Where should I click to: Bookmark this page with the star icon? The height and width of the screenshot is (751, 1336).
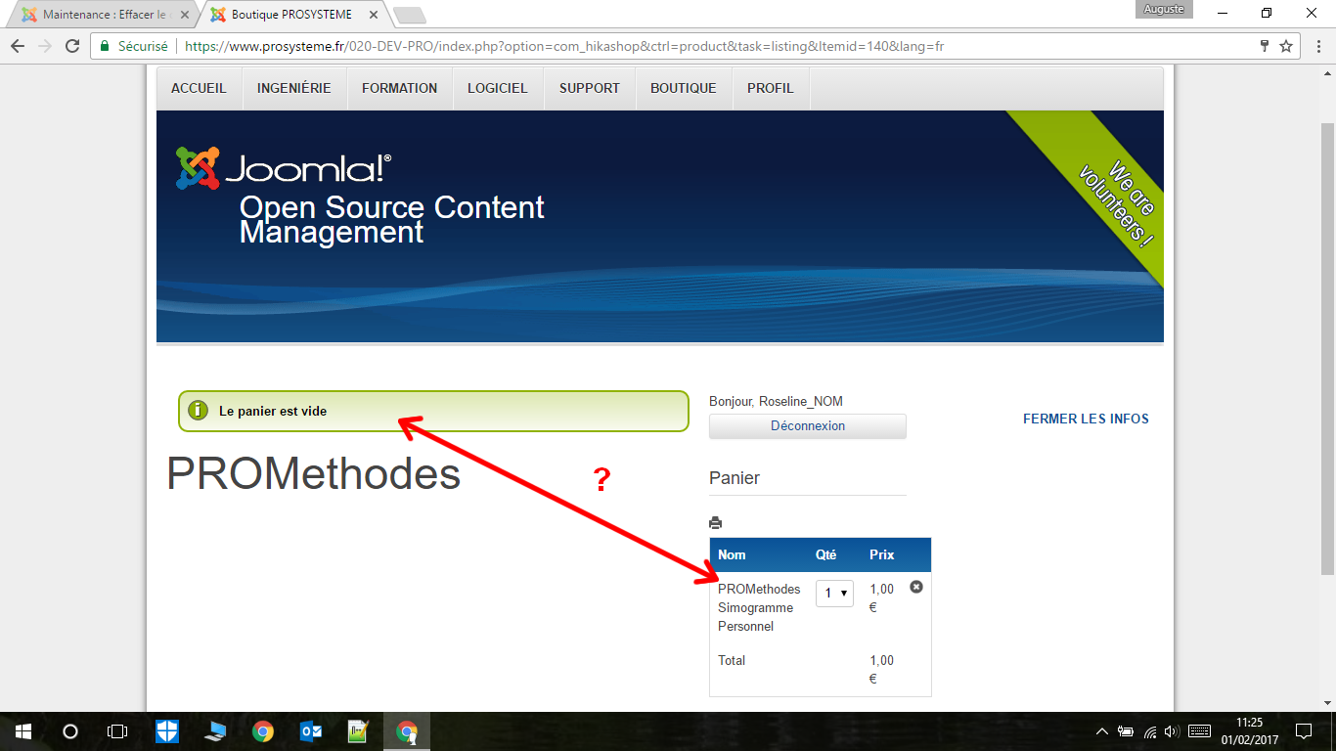point(1286,46)
